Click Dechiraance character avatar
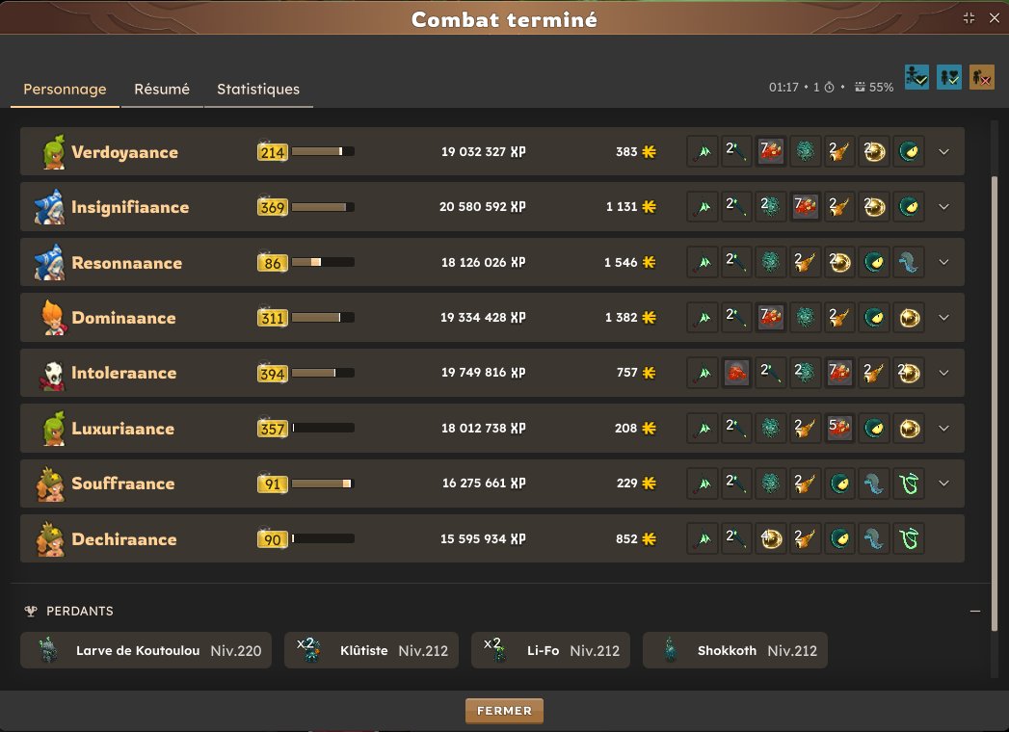This screenshot has height=732, width=1009. click(51, 539)
